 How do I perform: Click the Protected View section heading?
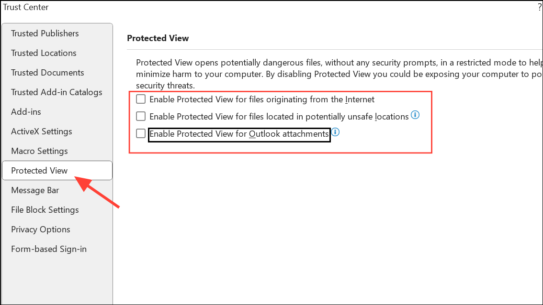(158, 38)
